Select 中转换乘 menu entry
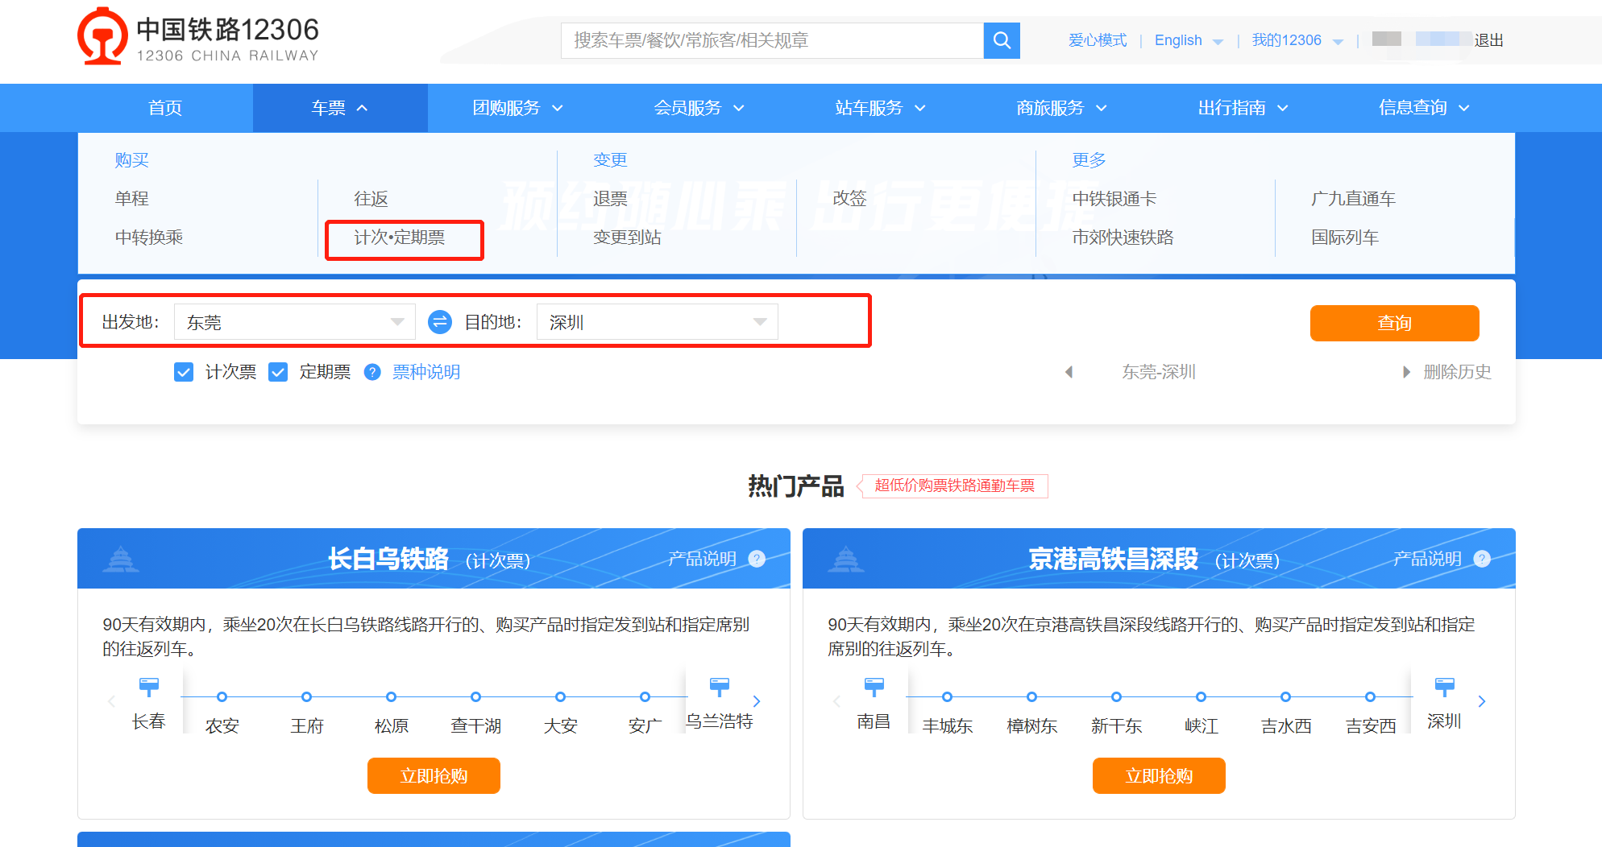 click(149, 238)
